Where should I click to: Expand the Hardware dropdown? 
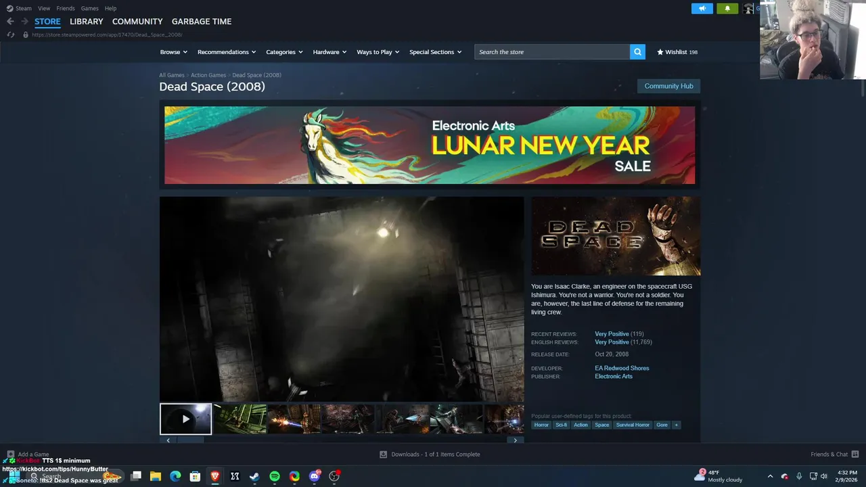[329, 52]
